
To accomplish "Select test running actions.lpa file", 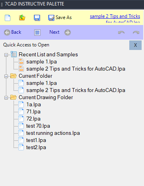I will click(x=53, y=133).
